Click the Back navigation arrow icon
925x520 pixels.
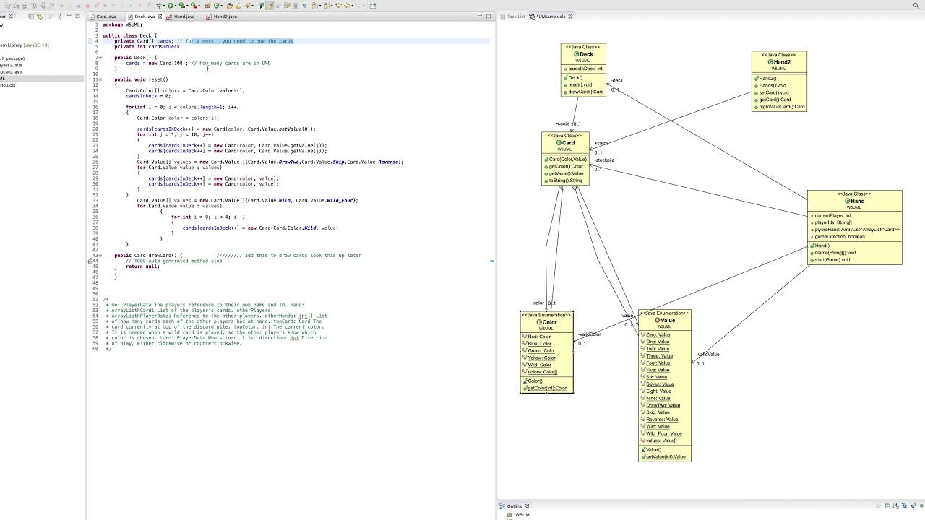[347, 5]
